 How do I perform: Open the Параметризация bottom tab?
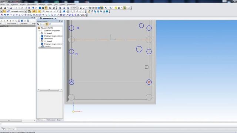[x=9, y=129]
